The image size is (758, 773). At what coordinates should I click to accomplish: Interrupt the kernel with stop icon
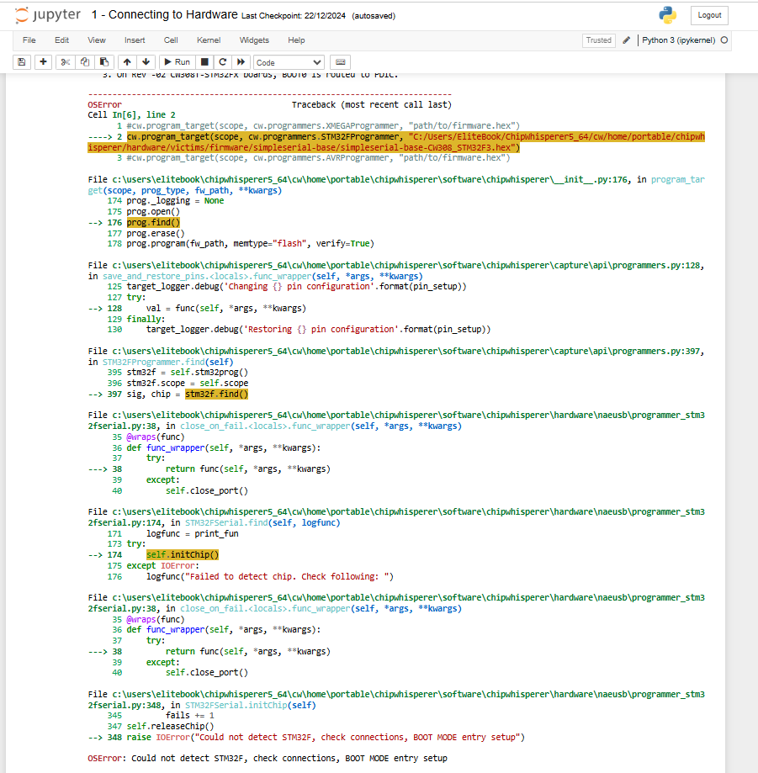click(204, 62)
